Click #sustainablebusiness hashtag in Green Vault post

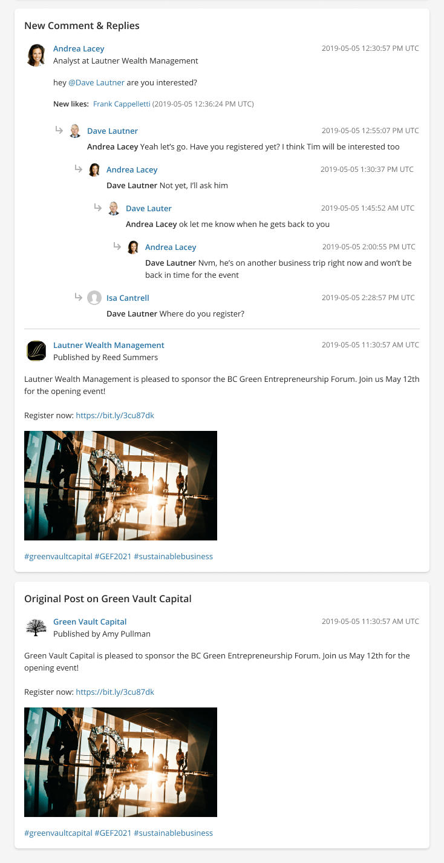point(174,833)
